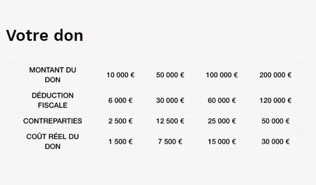Click the 10 000 € donation amount
Image resolution: width=316 pixels, height=185 pixels.
tap(120, 75)
